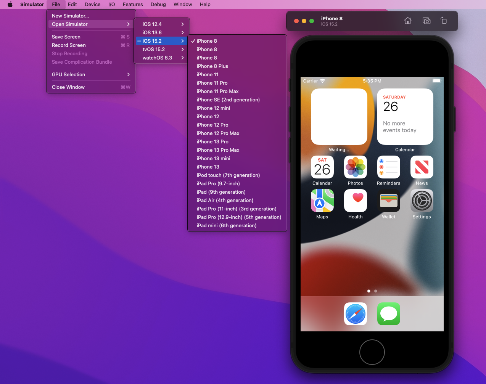Select the checked iPhone 8 device
The height and width of the screenshot is (384, 486).
(208, 41)
